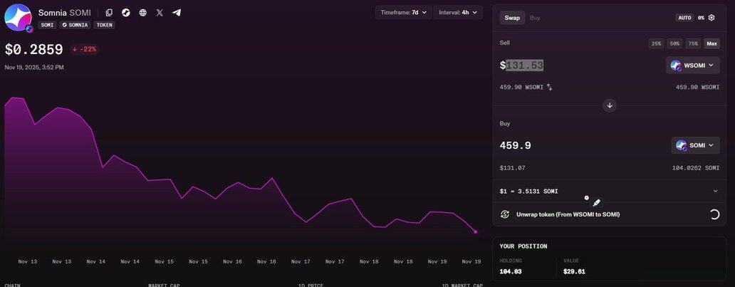
Task: Switch to the Buy tab
Action: pyautogui.click(x=535, y=18)
